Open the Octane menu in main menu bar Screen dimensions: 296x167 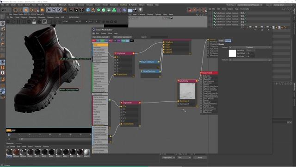142,5
